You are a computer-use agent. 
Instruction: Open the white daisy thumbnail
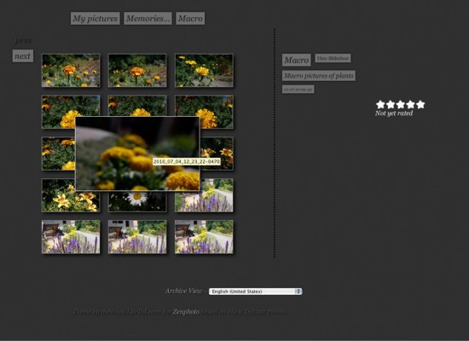coord(137,201)
